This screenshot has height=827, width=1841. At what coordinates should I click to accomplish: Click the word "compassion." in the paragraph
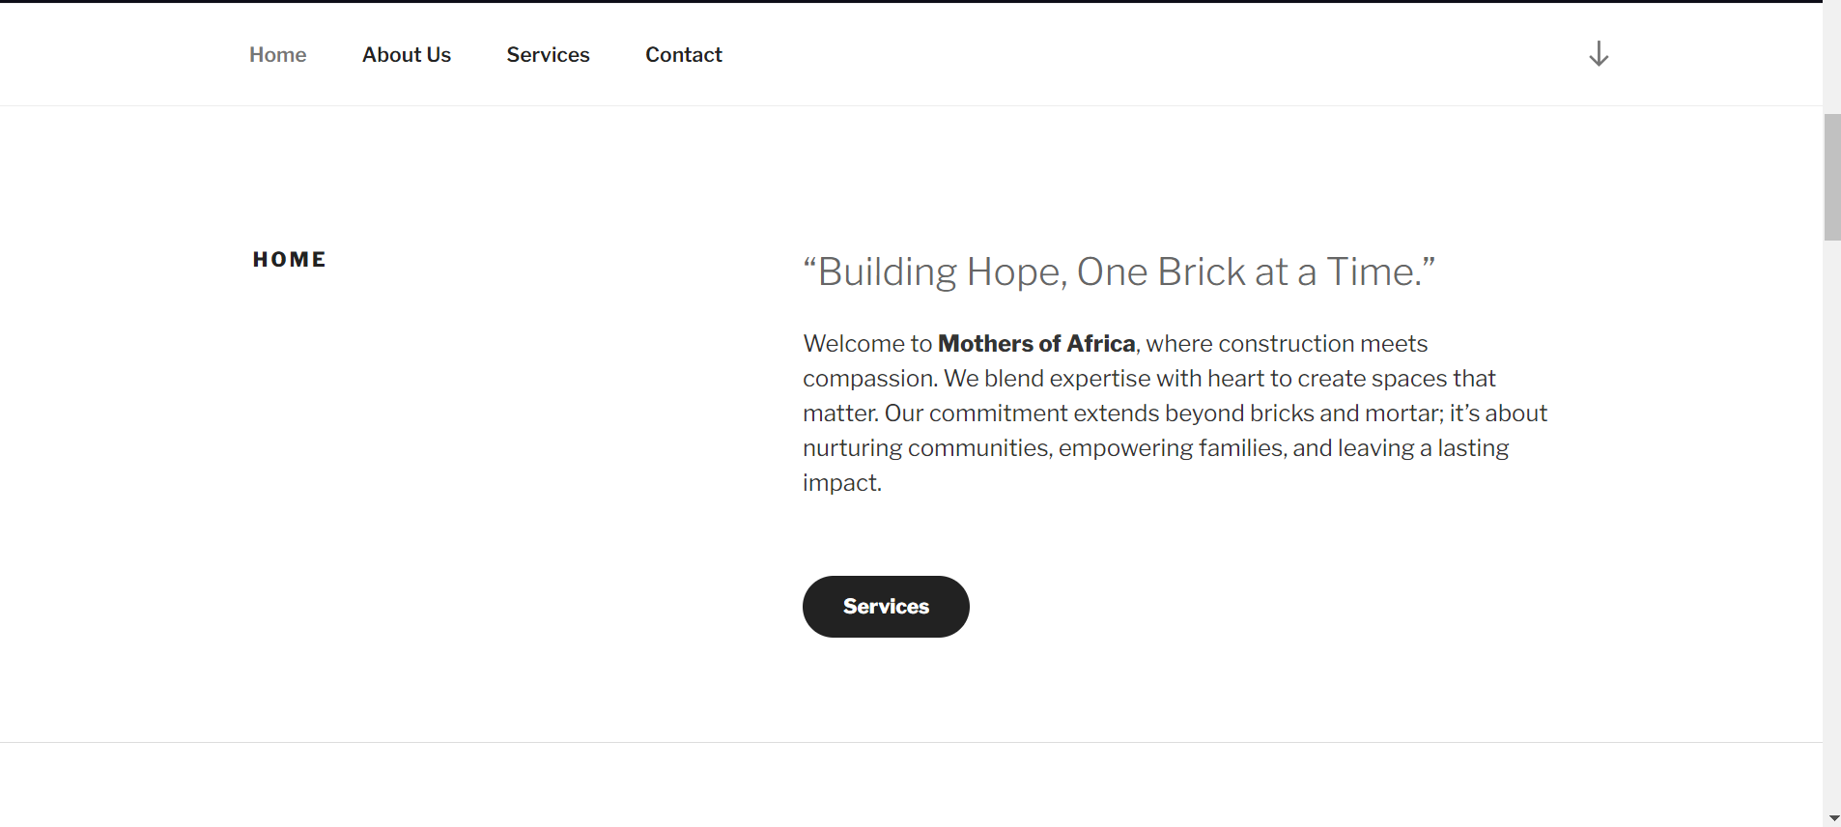pyautogui.click(x=869, y=379)
